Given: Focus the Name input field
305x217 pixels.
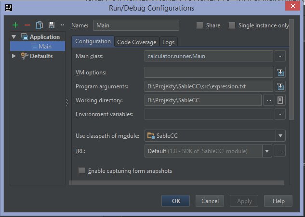Looking at the screenshot, I should (x=136, y=25).
